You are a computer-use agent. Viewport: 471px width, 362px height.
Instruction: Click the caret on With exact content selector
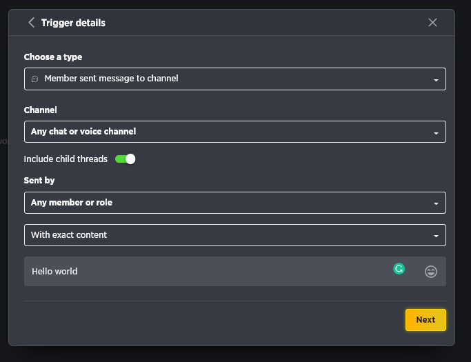click(x=436, y=236)
